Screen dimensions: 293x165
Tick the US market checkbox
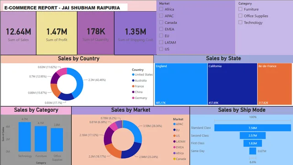coord(161,49)
